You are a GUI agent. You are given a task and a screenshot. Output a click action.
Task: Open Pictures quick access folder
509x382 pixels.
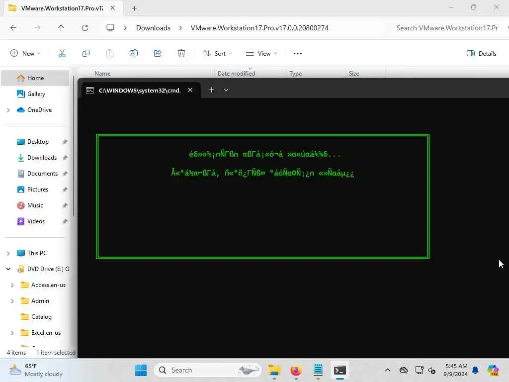pyautogui.click(x=38, y=190)
